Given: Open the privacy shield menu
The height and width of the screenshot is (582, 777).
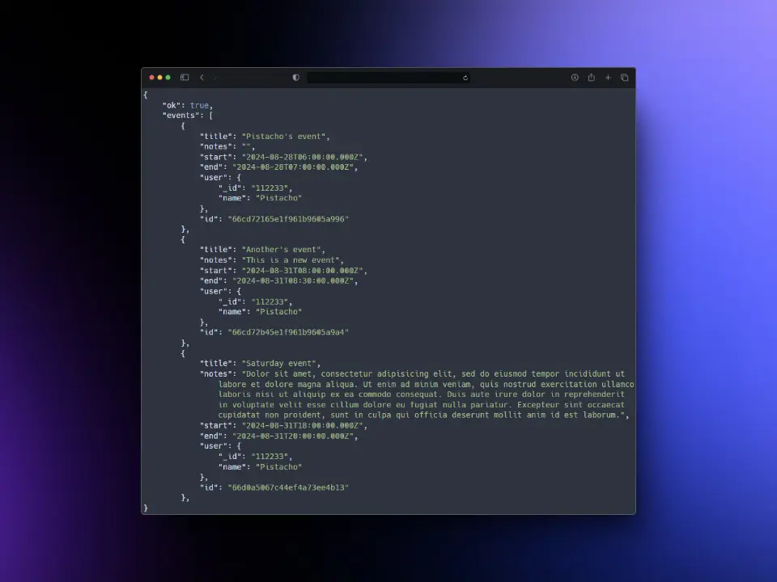Looking at the screenshot, I should click(295, 78).
